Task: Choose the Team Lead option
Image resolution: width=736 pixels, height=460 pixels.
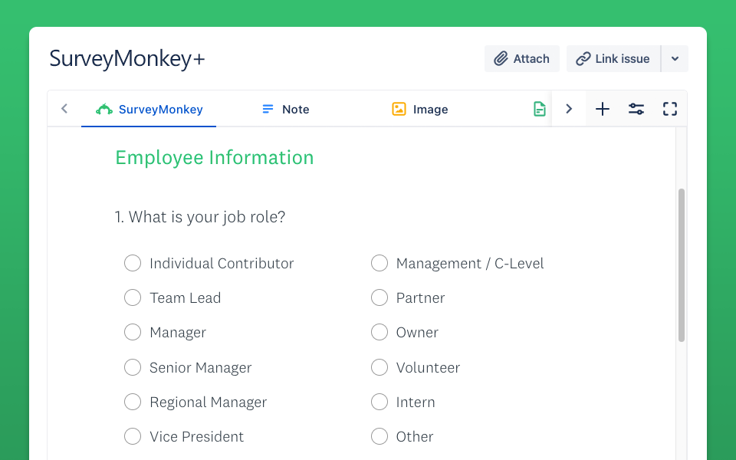Action: (133, 297)
